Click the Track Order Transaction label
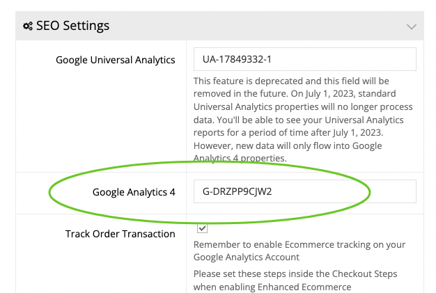 pyautogui.click(x=120, y=234)
